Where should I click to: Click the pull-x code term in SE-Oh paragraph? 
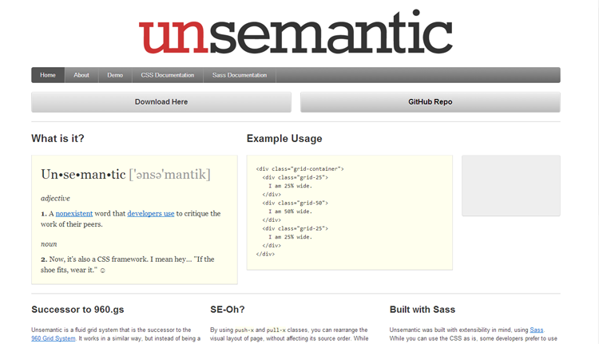click(276, 330)
